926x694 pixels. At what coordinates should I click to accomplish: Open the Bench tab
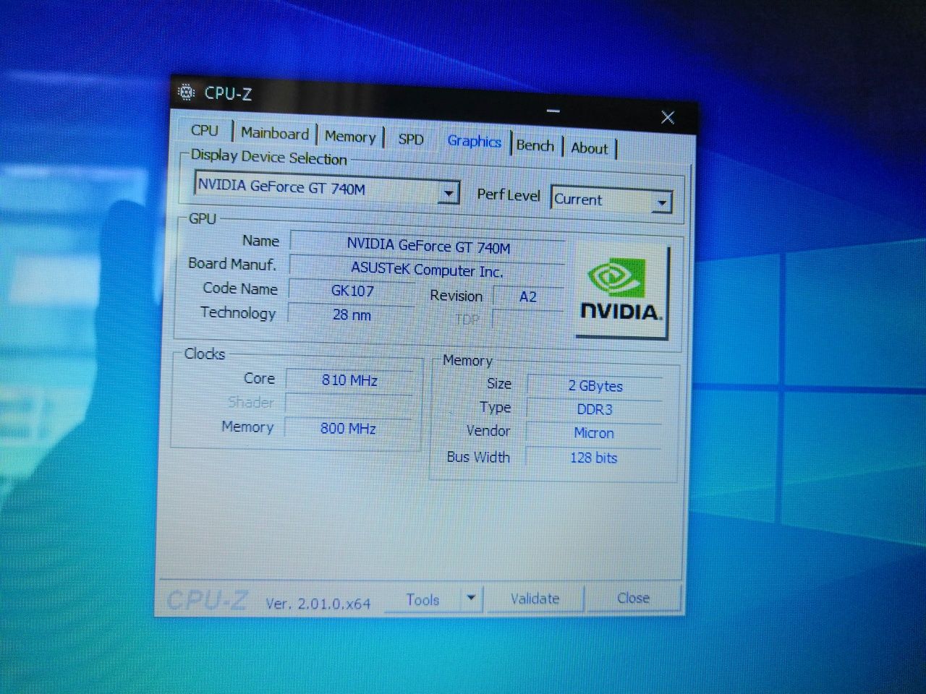(x=535, y=145)
